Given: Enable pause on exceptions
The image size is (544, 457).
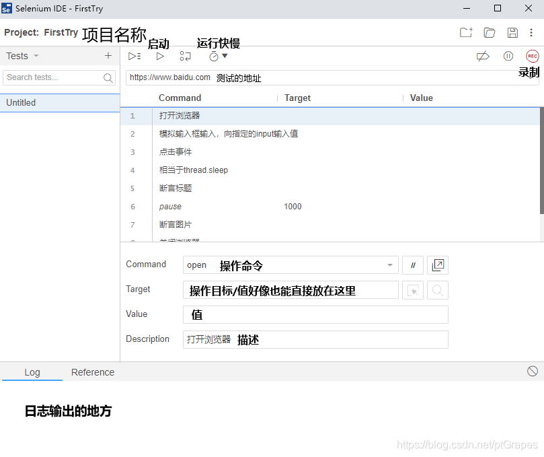Looking at the screenshot, I should coord(508,57).
